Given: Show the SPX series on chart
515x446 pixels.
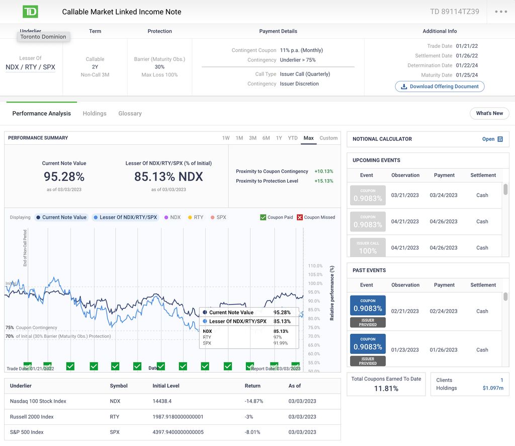Looking at the screenshot, I should 218,217.
